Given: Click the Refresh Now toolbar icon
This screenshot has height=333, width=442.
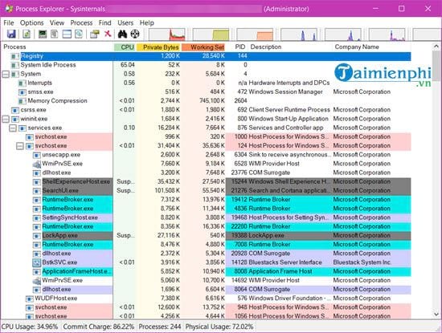Looking at the screenshot, I should coord(27,34).
